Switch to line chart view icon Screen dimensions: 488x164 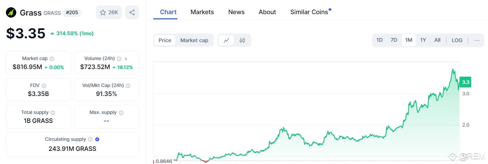[x=226, y=40]
